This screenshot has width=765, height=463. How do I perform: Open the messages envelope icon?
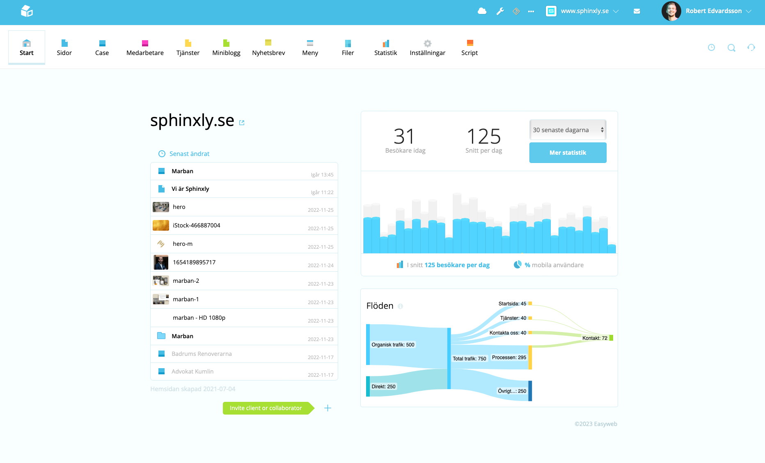tap(637, 11)
